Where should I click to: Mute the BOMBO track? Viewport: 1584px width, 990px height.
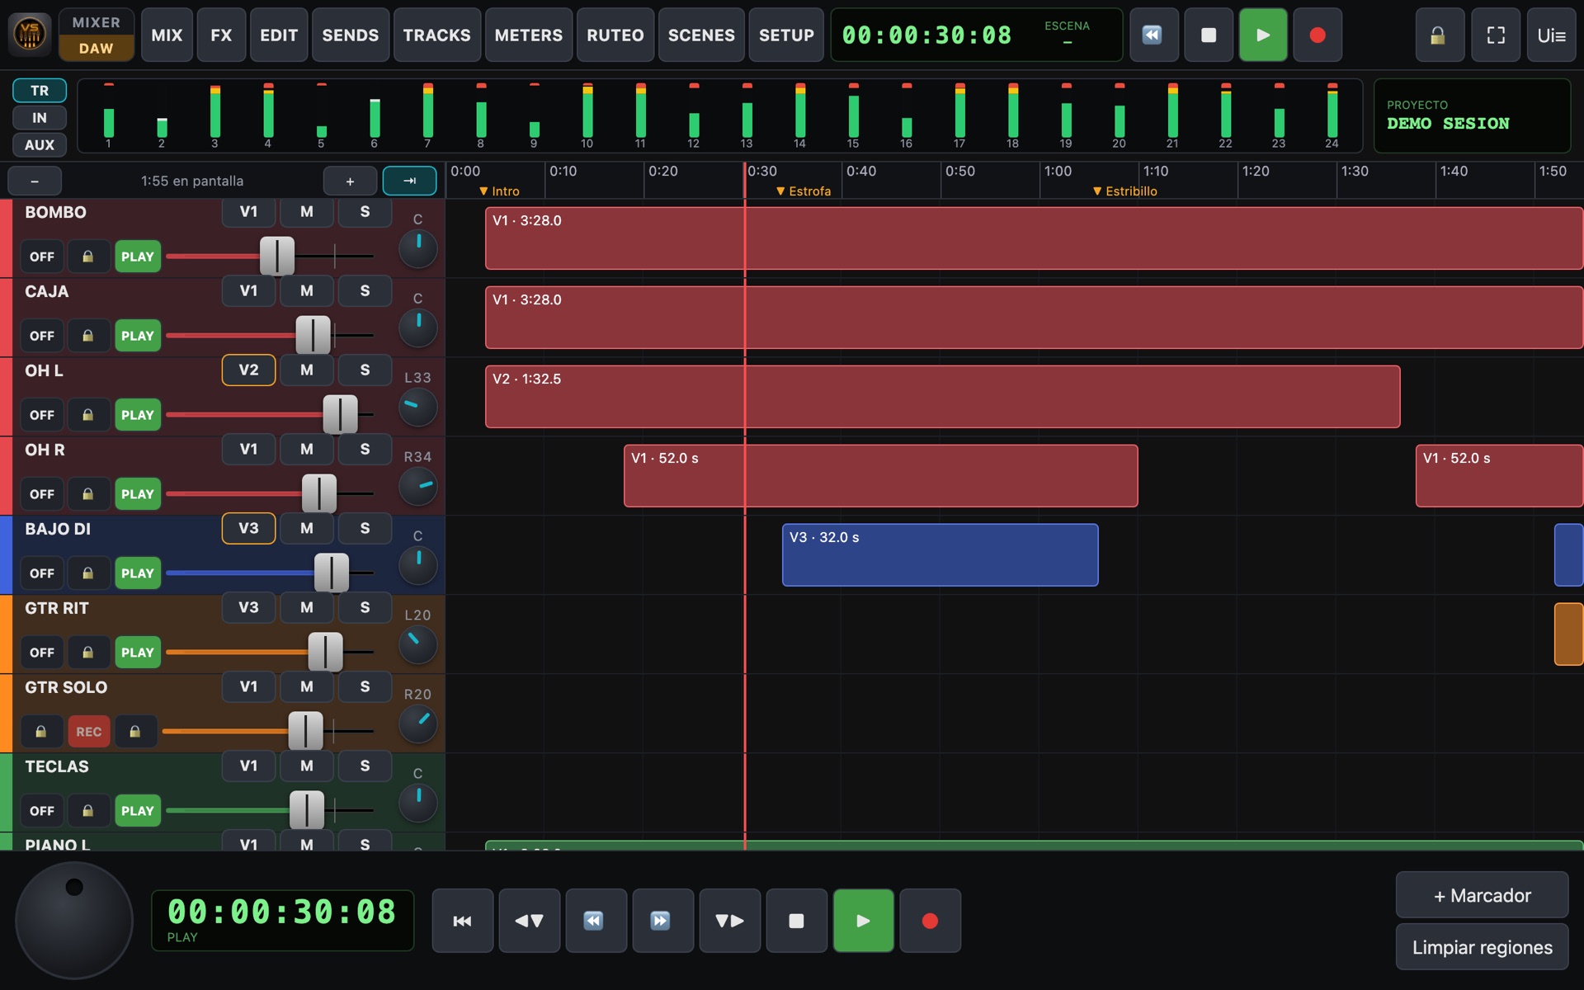click(x=307, y=212)
